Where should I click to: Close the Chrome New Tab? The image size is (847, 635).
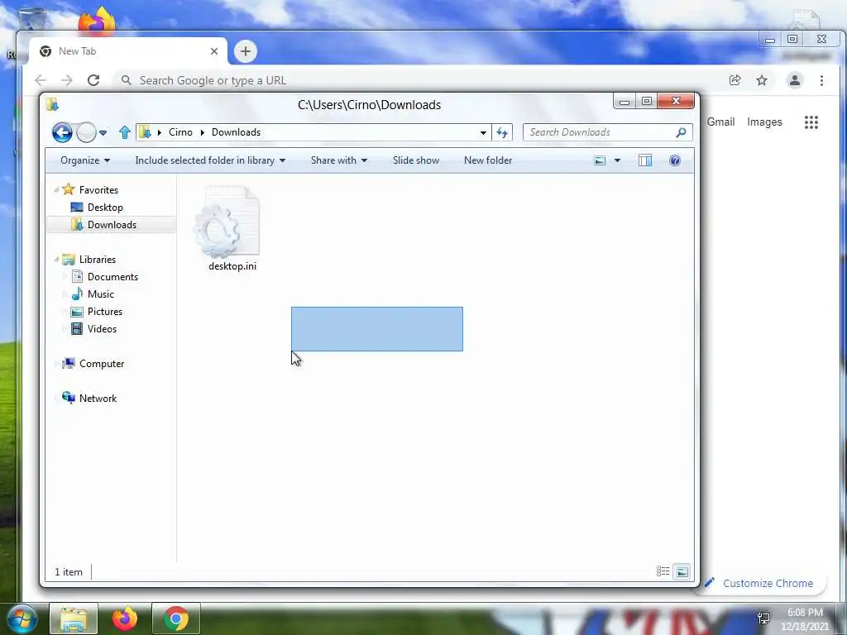click(214, 51)
